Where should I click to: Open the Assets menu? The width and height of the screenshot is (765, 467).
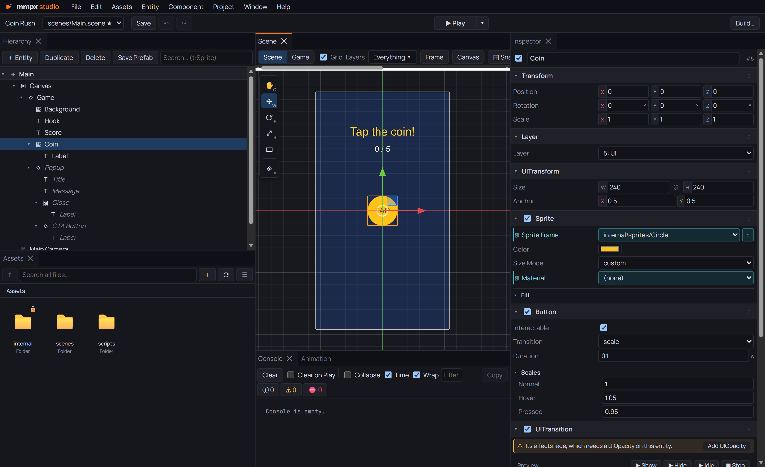122,7
